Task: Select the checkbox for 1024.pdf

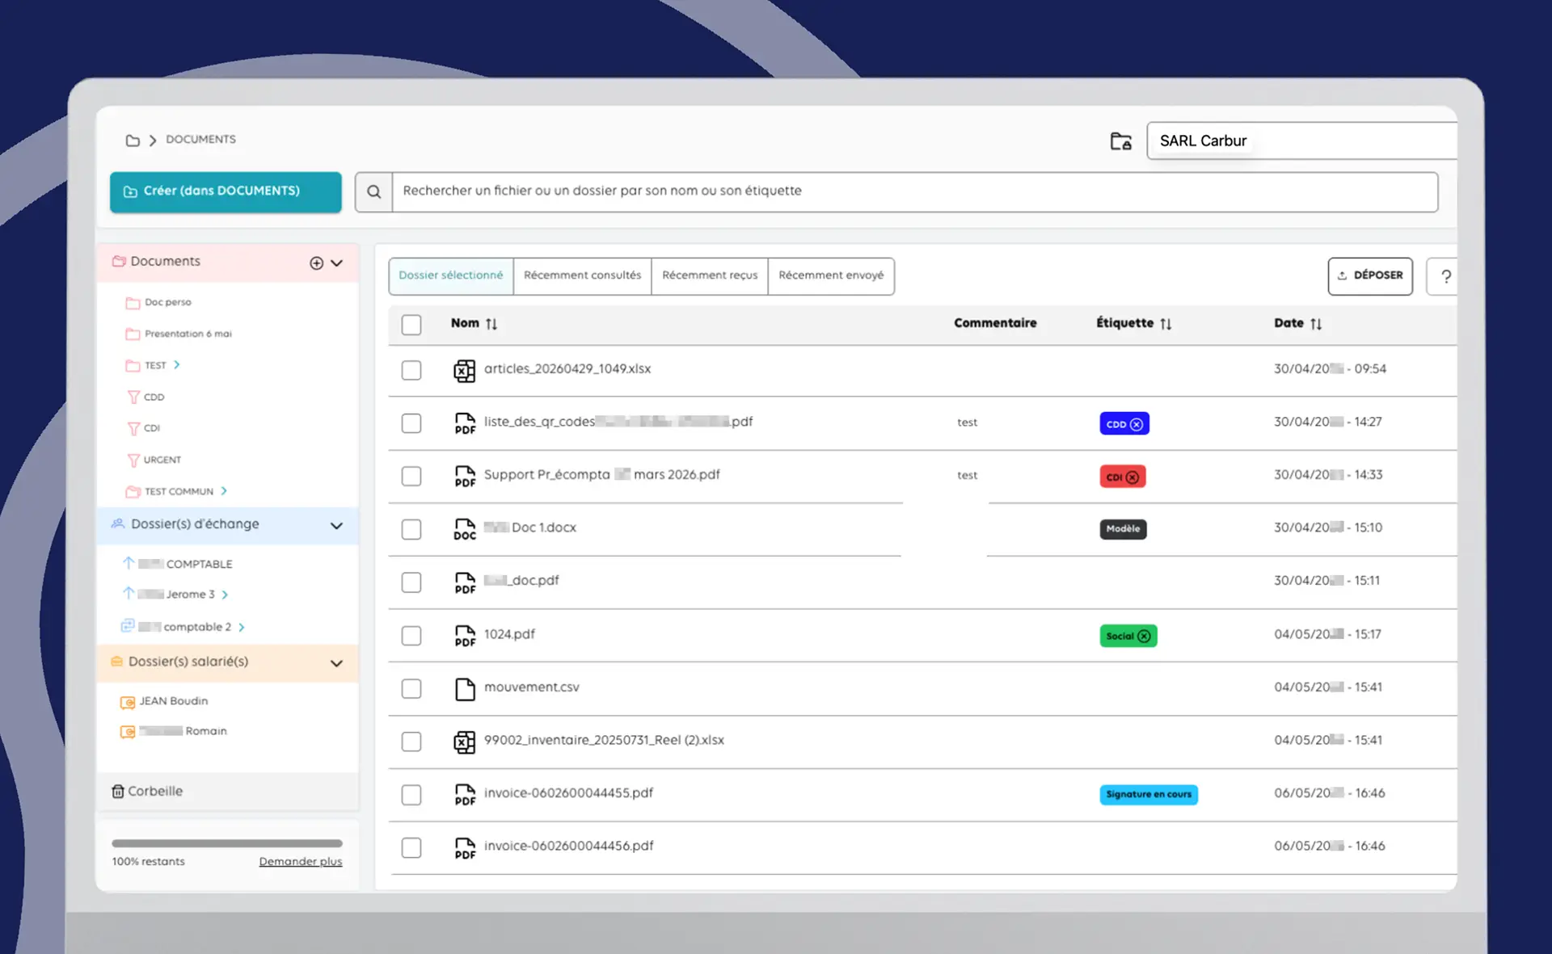Action: tap(411, 635)
